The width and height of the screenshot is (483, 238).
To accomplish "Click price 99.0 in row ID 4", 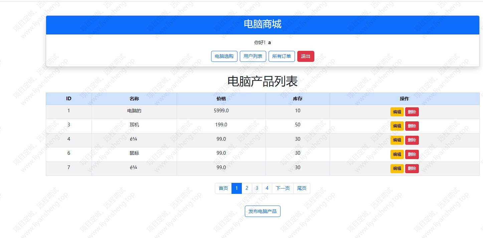I will click(x=221, y=139).
